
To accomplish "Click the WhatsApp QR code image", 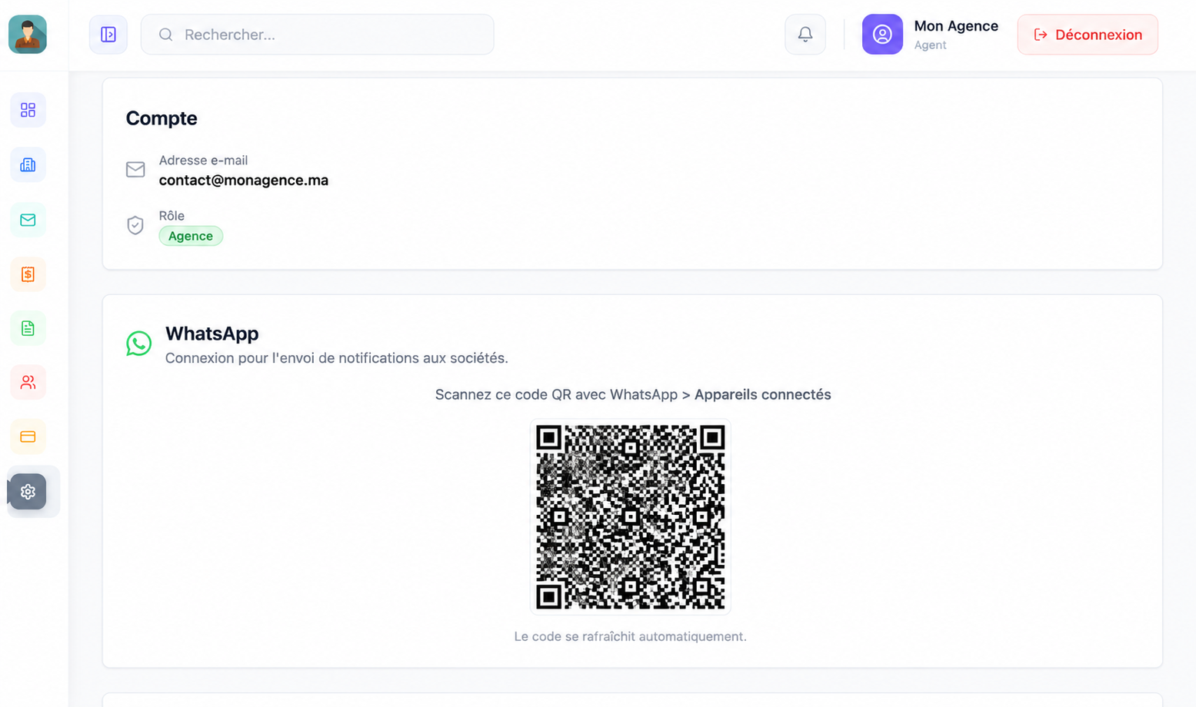I will pos(630,516).
